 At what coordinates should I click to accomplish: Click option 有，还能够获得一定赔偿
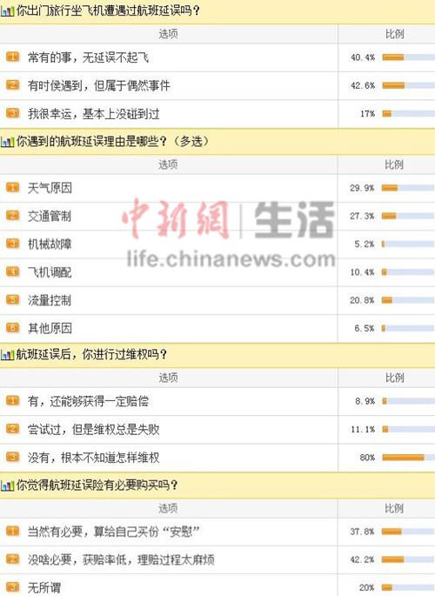pos(88,401)
